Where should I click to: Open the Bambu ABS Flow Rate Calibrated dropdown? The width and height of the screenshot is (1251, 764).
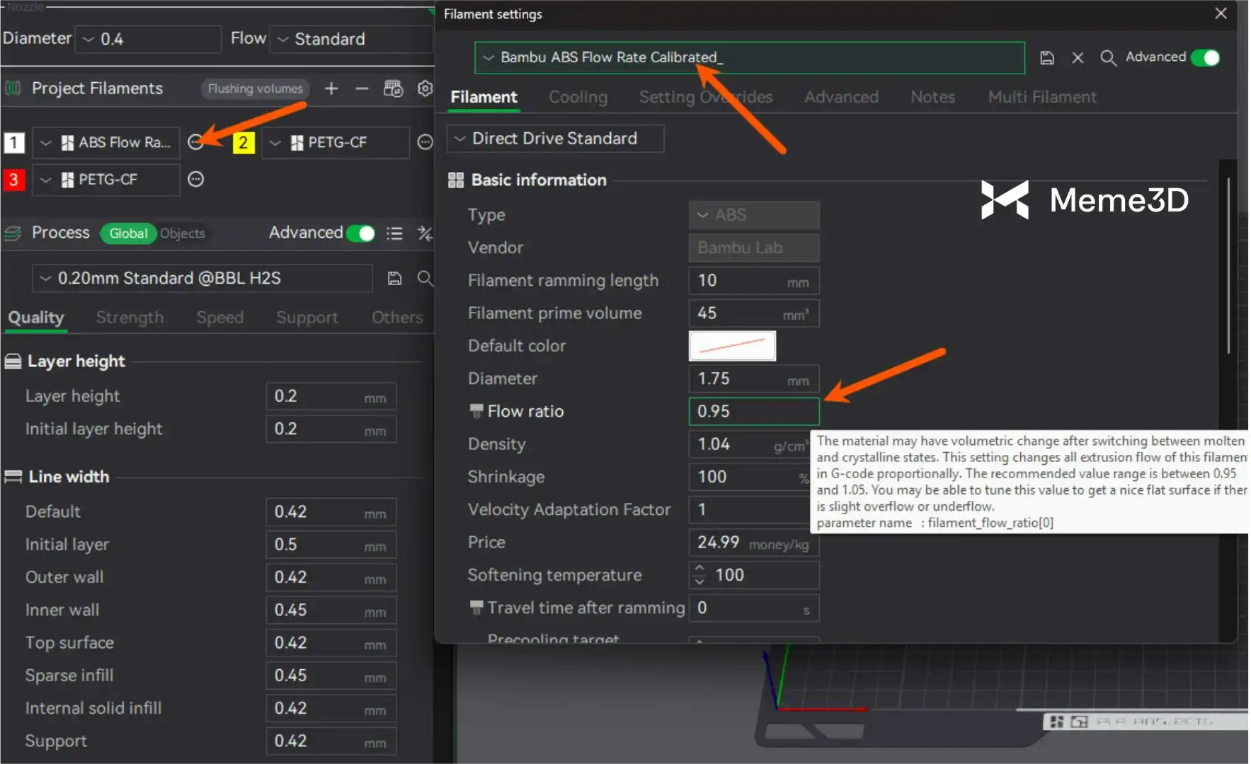[748, 57]
